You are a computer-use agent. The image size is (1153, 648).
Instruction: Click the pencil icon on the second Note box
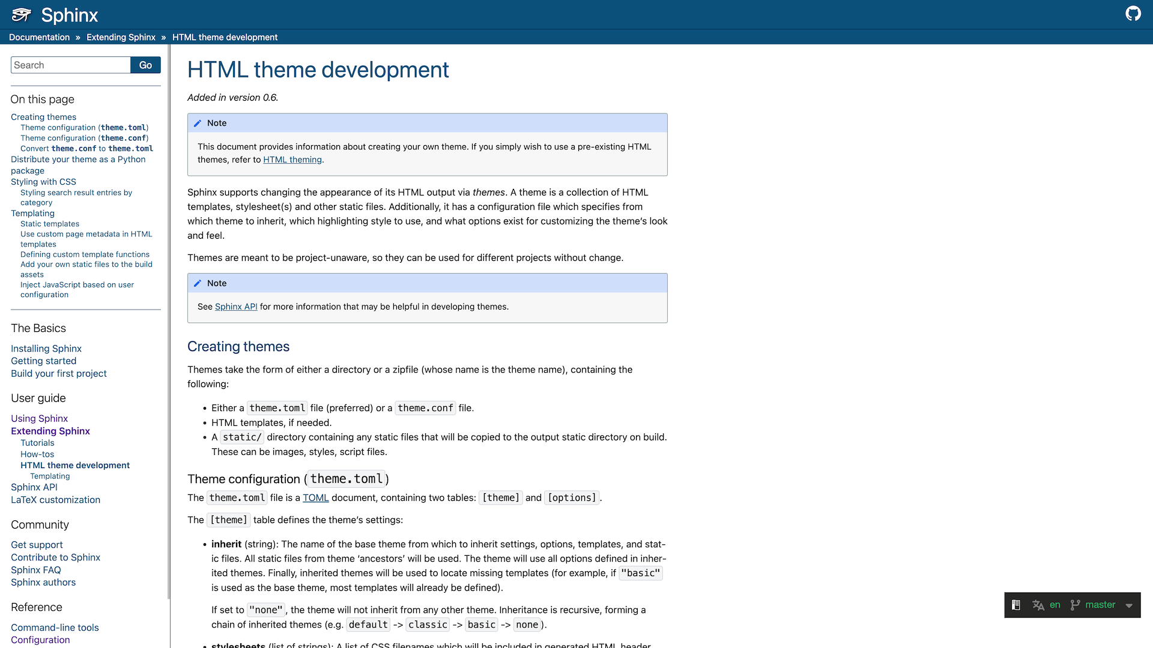[198, 283]
